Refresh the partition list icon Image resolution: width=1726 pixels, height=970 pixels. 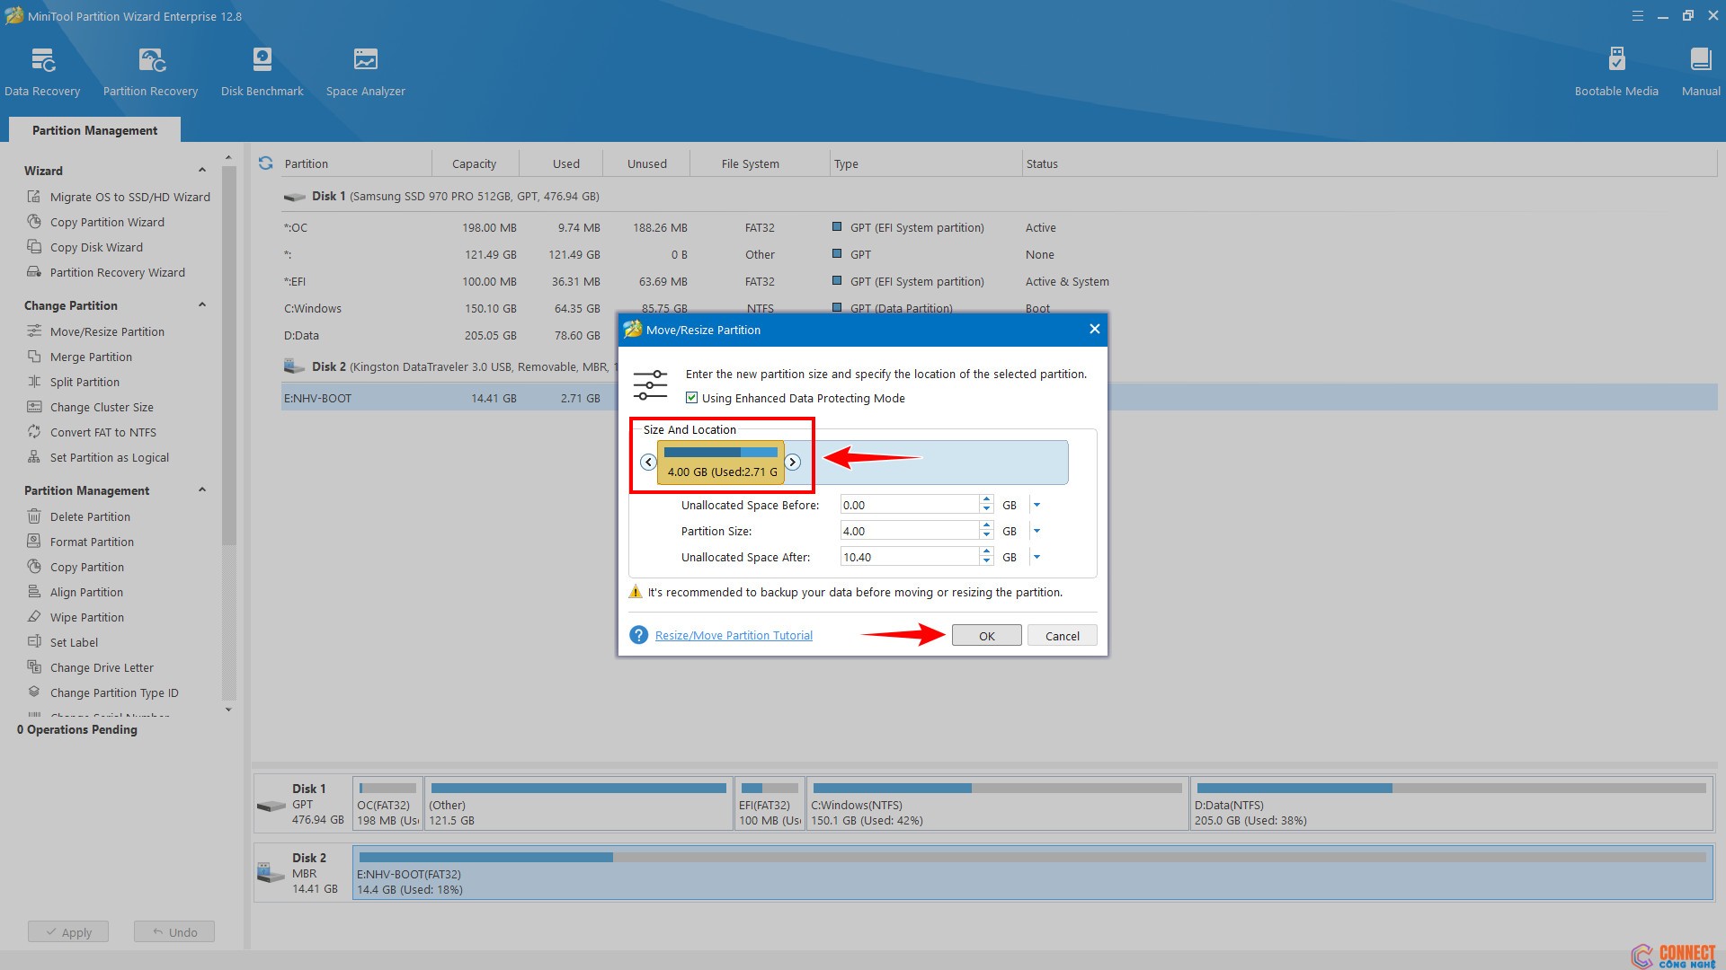pyautogui.click(x=265, y=163)
